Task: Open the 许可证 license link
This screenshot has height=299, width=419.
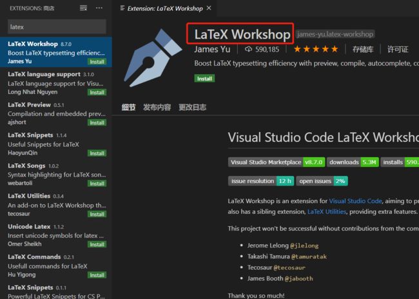Action: coord(398,49)
